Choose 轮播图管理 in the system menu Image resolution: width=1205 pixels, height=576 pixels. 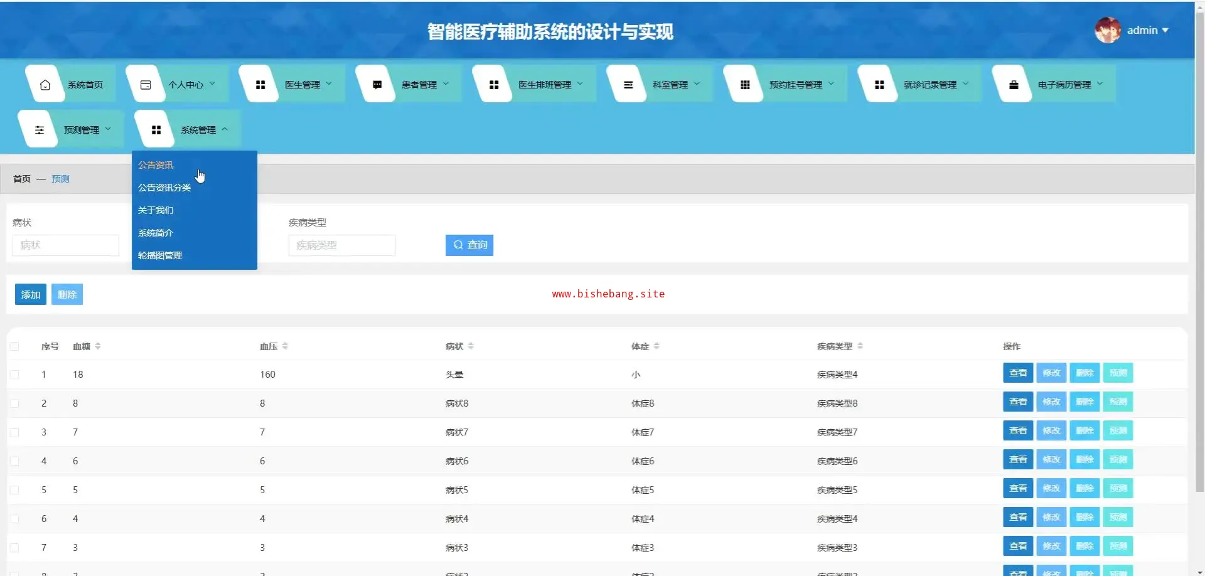[160, 255]
